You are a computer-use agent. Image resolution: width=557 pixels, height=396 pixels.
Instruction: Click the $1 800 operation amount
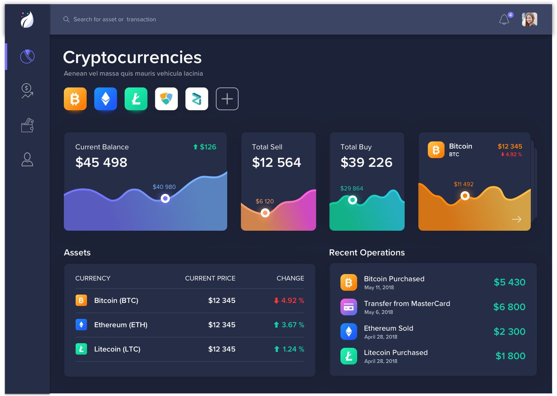click(510, 356)
